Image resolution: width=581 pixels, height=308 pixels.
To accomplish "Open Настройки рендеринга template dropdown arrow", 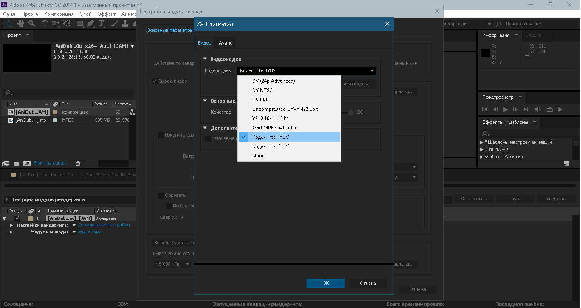I will point(74,225).
